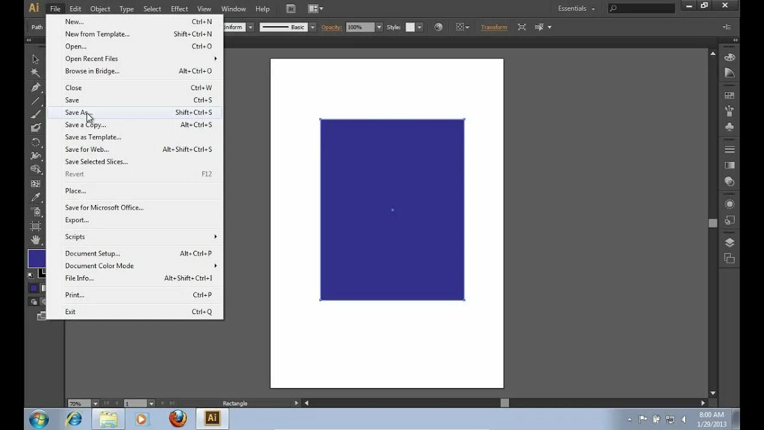Select the Paintbrush tool
The image size is (764, 430).
click(36, 114)
